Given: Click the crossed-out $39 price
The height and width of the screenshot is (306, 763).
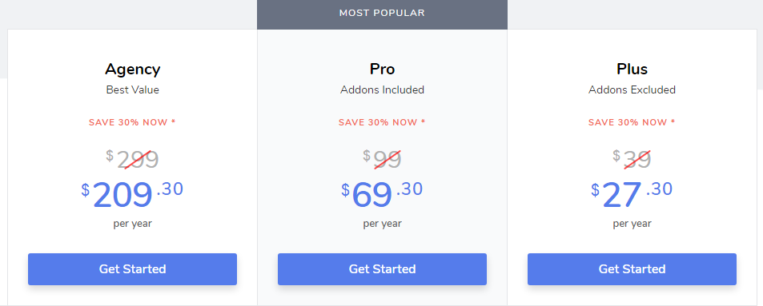Looking at the screenshot, I should pos(632,159).
